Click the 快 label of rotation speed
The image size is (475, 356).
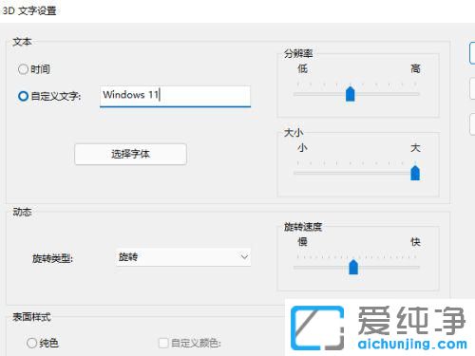(415, 242)
